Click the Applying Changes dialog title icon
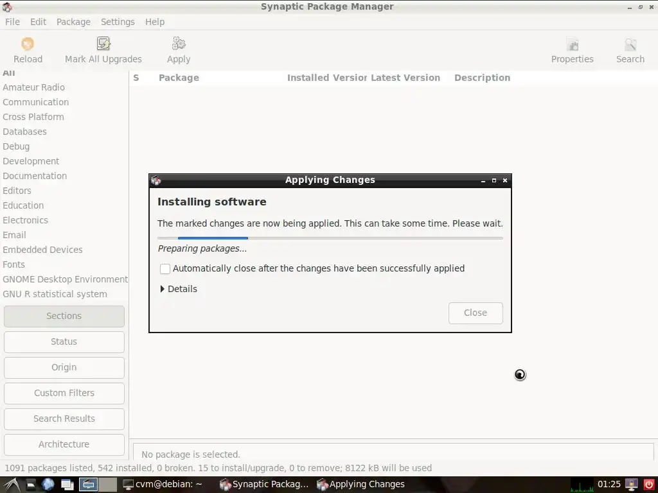658x493 pixels. pyautogui.click(x=156, y=180)
